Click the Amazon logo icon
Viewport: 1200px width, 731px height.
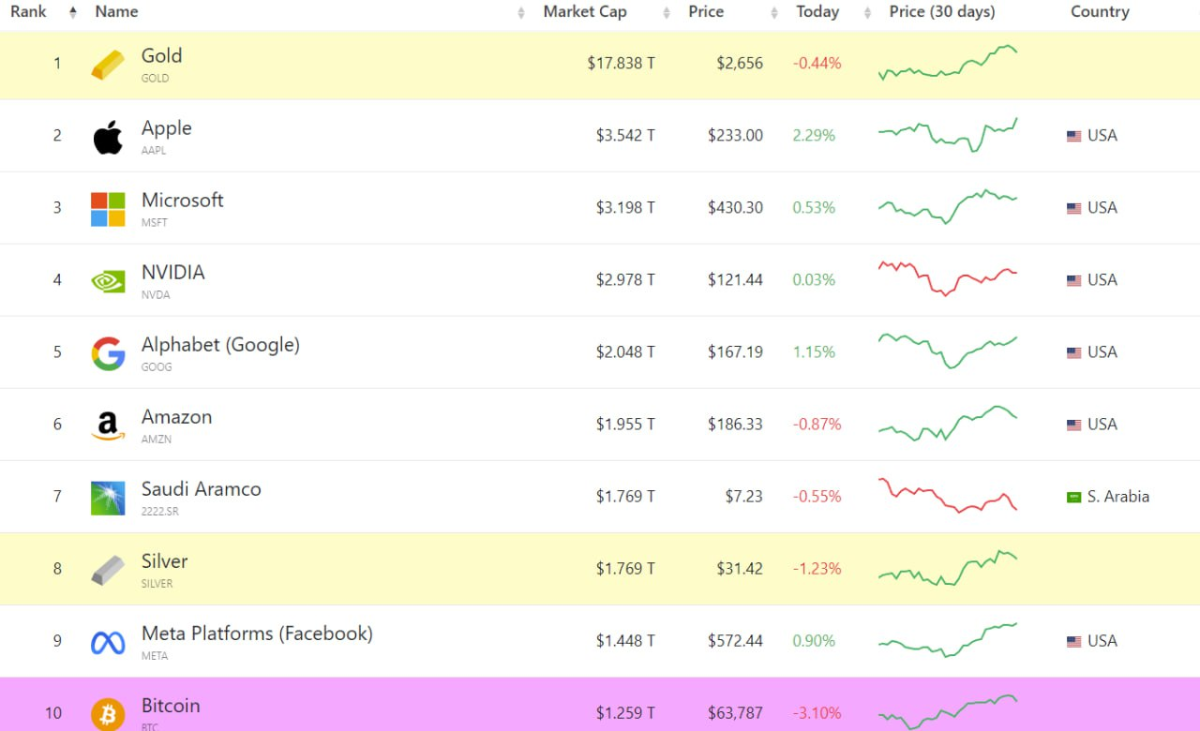click(108, 425)
